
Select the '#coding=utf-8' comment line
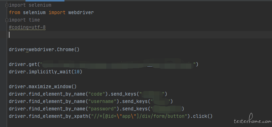click(27, 27)
